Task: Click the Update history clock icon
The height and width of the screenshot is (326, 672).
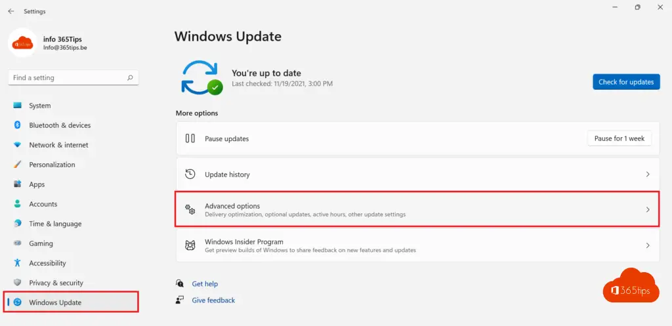Action: pyautogui.click(x=190, y=174)
